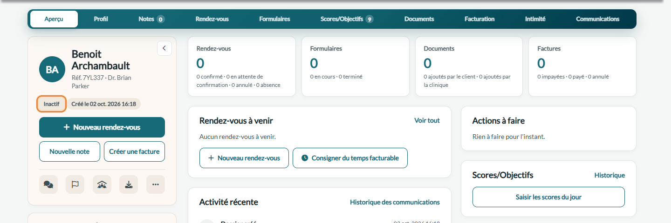
Task: Click Saisir les scores du jour
Action: pos(548,197)
